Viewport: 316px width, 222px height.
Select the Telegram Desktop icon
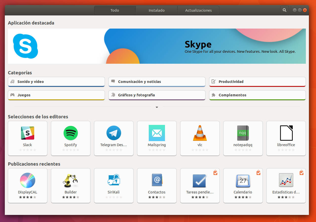pyautogui.click(x=114, y=133)
